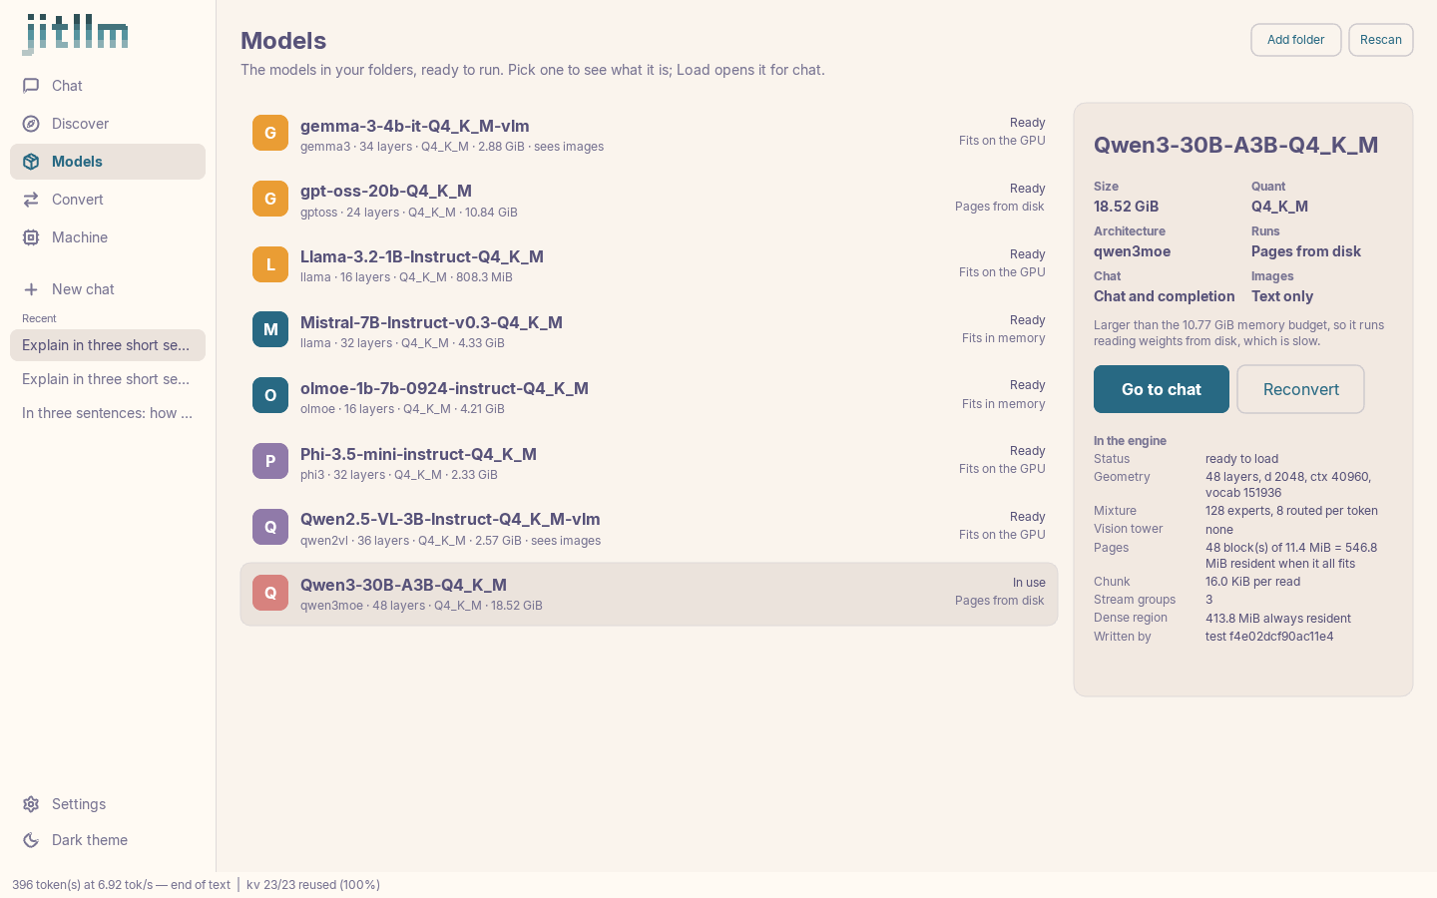
Task: Click the status bar token rate text
Action: [x=121, y=885]
